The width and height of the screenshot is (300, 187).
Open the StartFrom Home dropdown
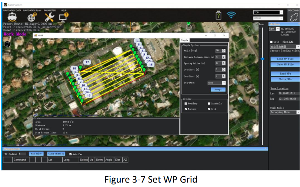[x=216, y=83]
